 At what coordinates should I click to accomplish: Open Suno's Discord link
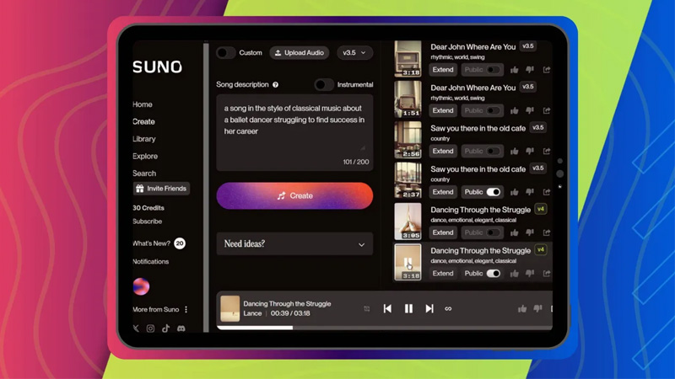[x=181, y=328]
